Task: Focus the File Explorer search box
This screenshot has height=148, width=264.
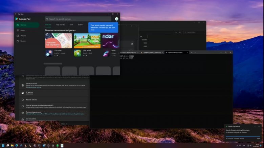Action: click(x=194, y=32)
